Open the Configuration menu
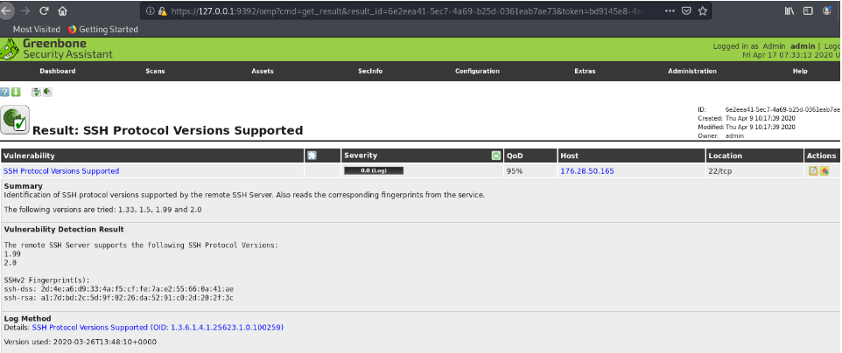This screenshot has width=842, height=353. 477,71
